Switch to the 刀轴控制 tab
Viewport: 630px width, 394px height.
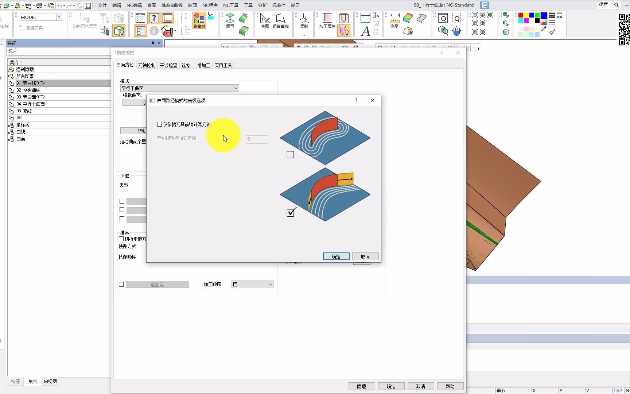click(x=147, y=65)
